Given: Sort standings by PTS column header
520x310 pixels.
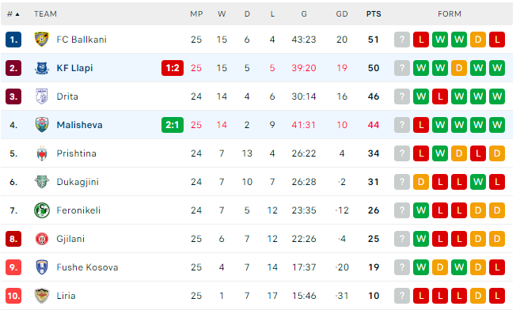Looking at the screenshot, I should (x=374, y=14).
